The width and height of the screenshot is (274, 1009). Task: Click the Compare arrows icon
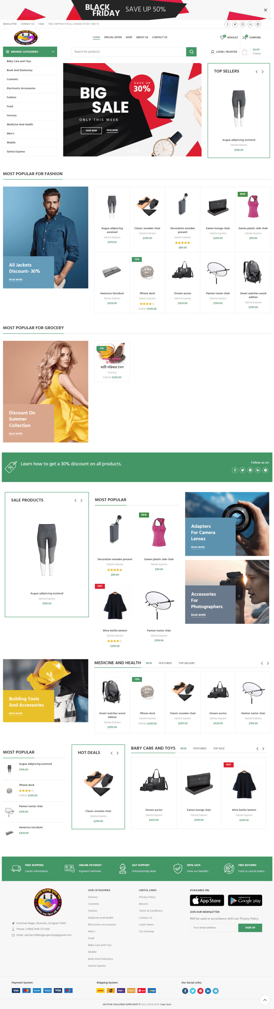coord(245,37)
